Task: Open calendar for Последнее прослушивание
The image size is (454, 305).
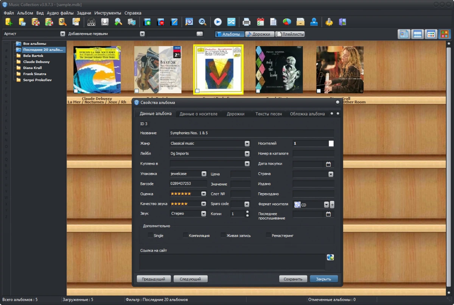Action: coord(328,214)
